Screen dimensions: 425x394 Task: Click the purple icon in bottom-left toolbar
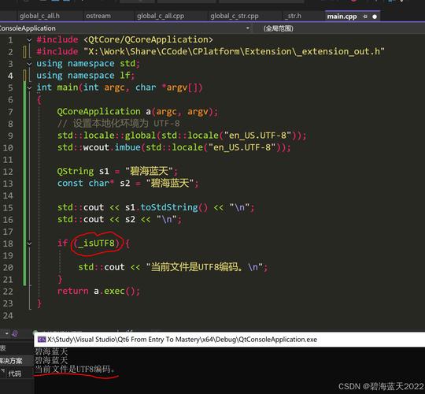[x=15, y=333]
